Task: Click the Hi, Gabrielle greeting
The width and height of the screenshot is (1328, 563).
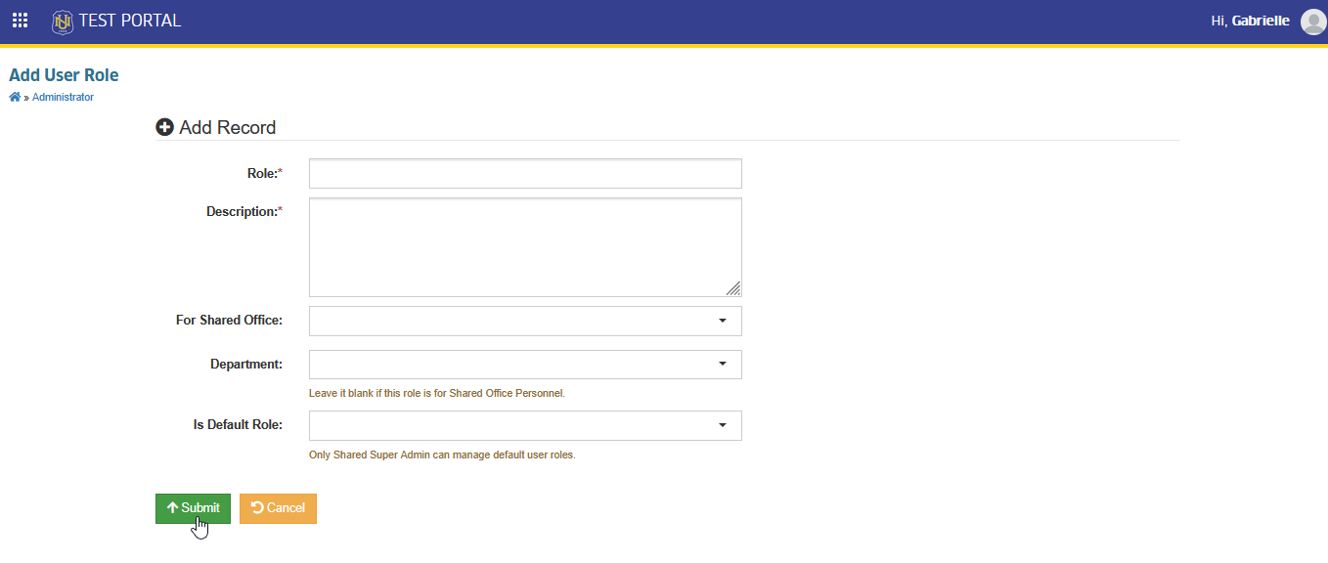Action: click(x=1250, y=21)
